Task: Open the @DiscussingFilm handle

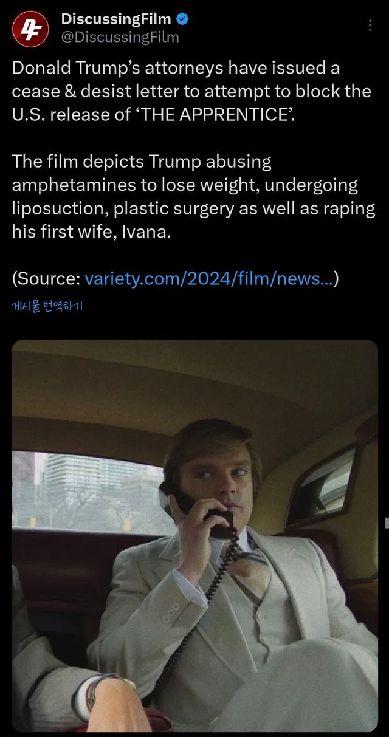Action: [x=120, y=38]
